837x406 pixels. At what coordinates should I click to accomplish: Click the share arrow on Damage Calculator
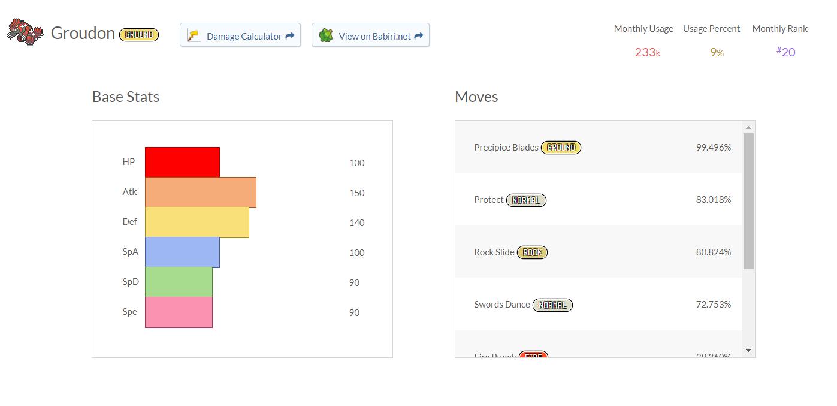point(290,36)
